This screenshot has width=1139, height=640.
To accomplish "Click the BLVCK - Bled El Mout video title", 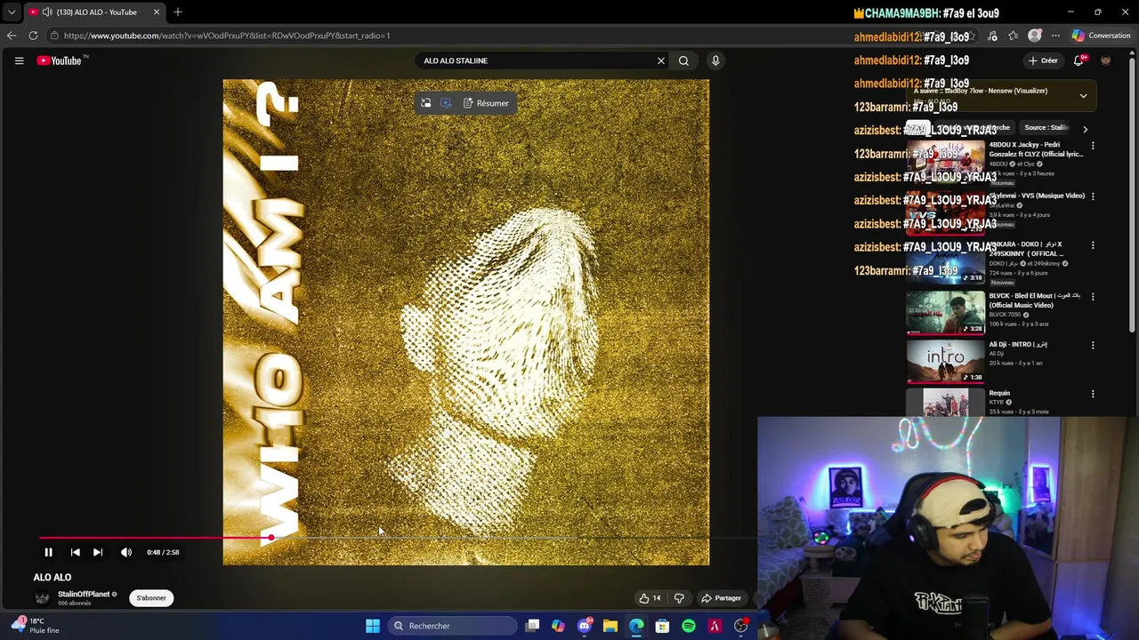I will [x=1035, y=300].
